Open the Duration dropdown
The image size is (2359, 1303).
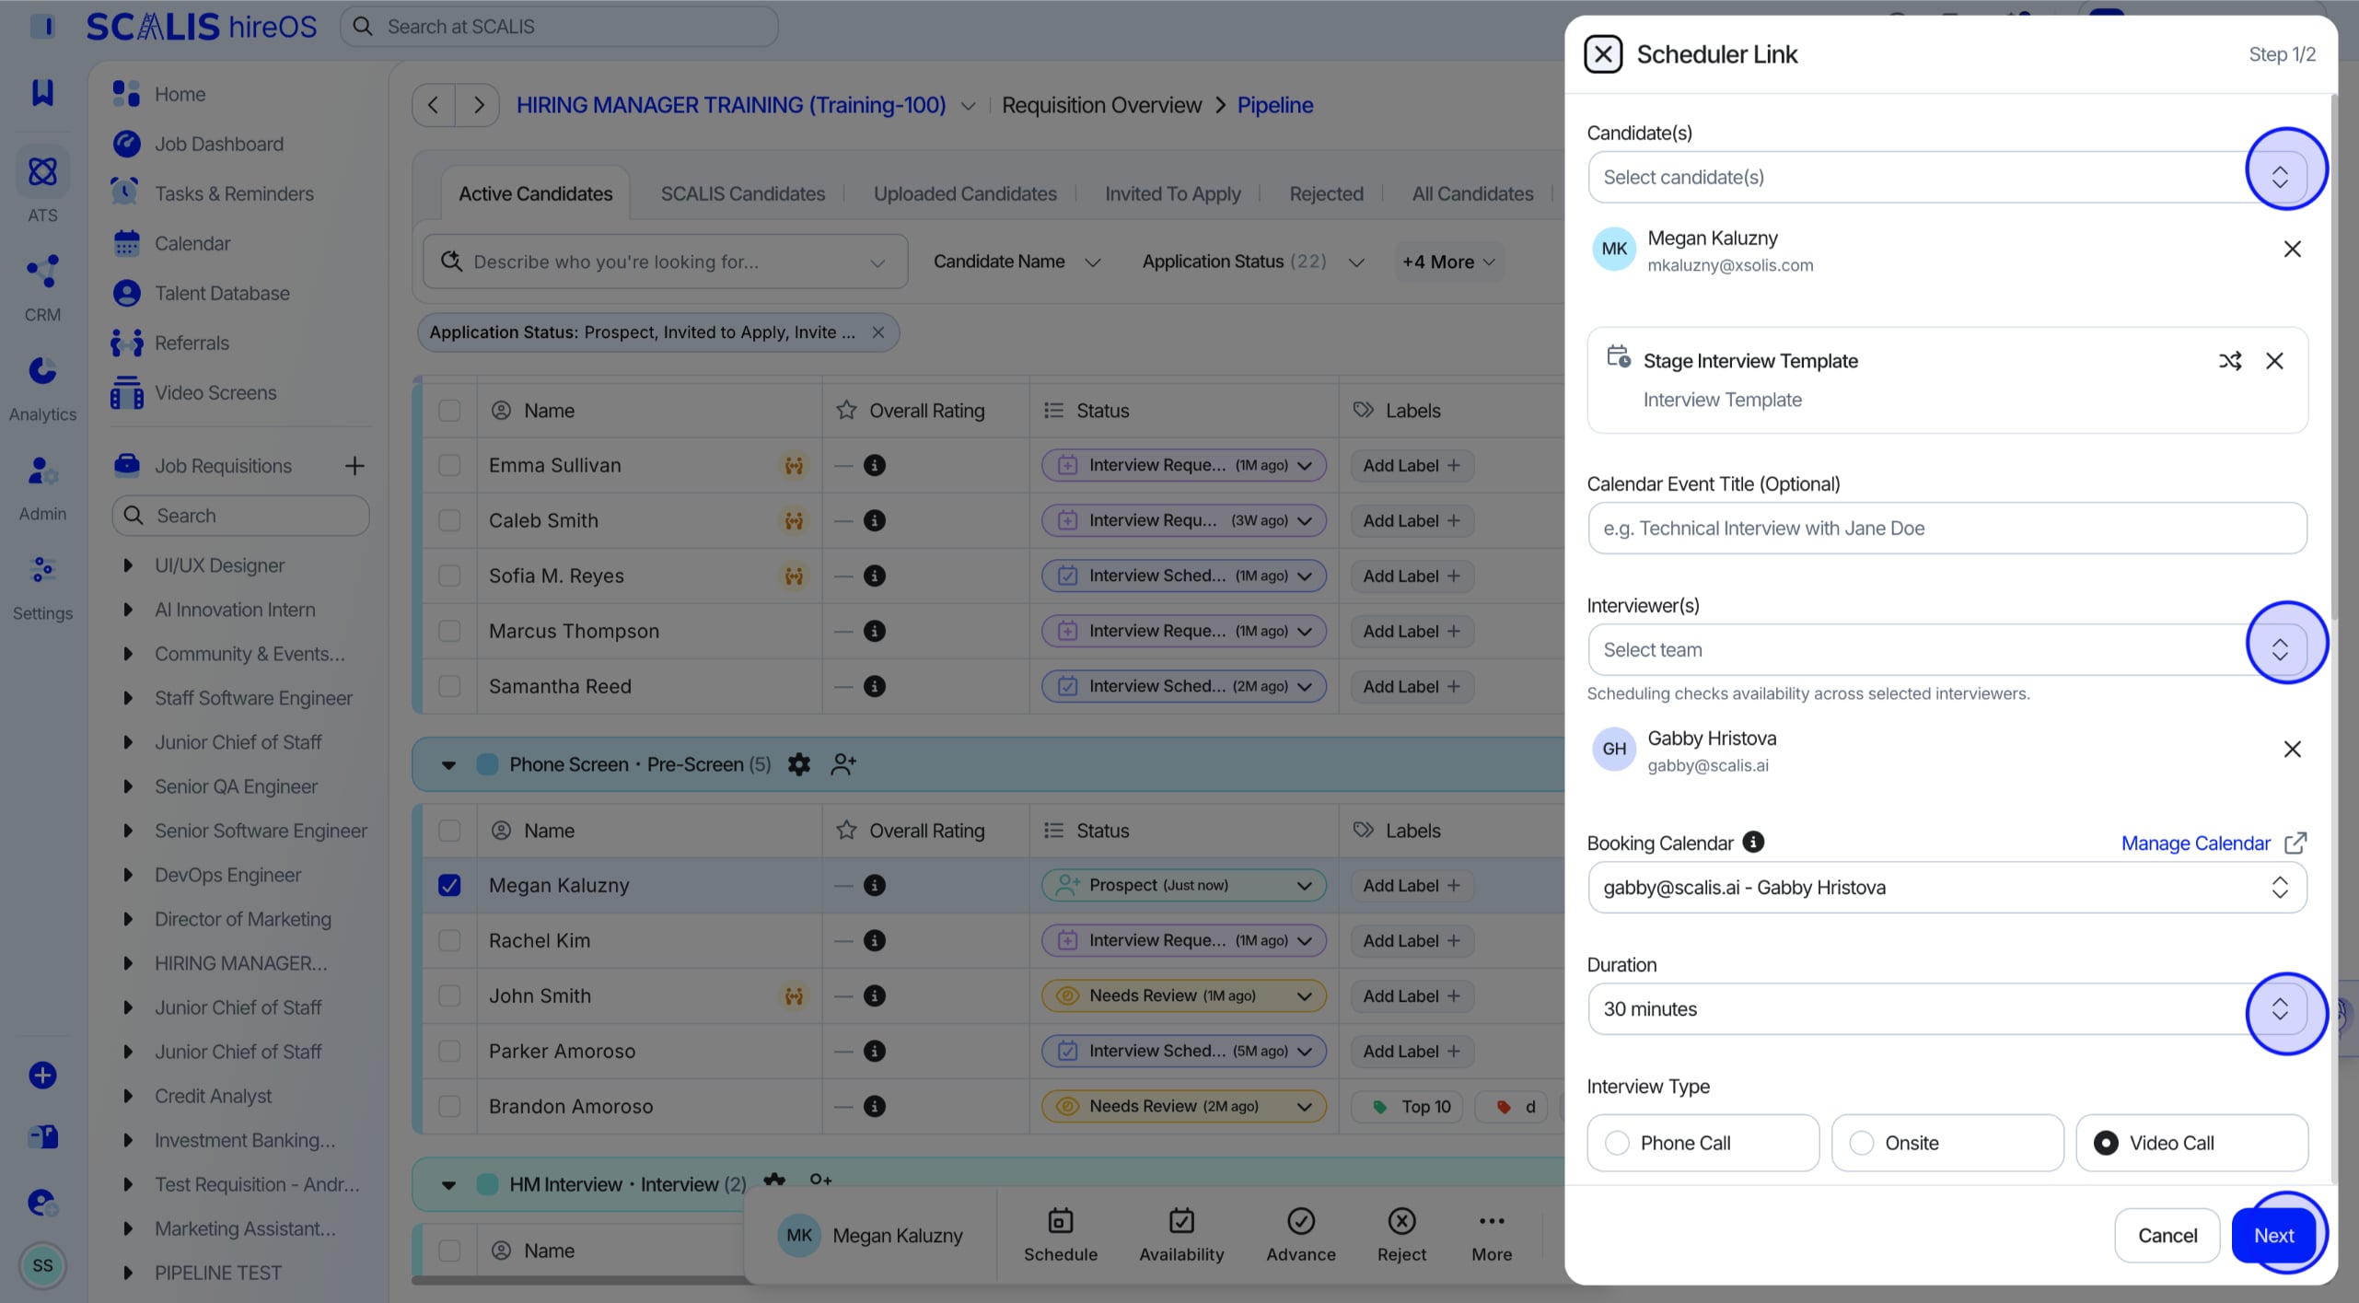(x=1946, y=1009)
